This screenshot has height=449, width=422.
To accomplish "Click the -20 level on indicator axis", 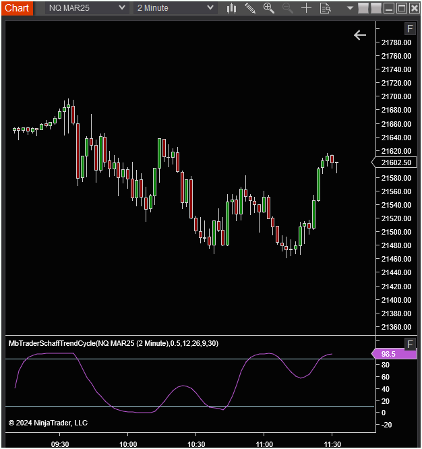I will tap(386, 425).
